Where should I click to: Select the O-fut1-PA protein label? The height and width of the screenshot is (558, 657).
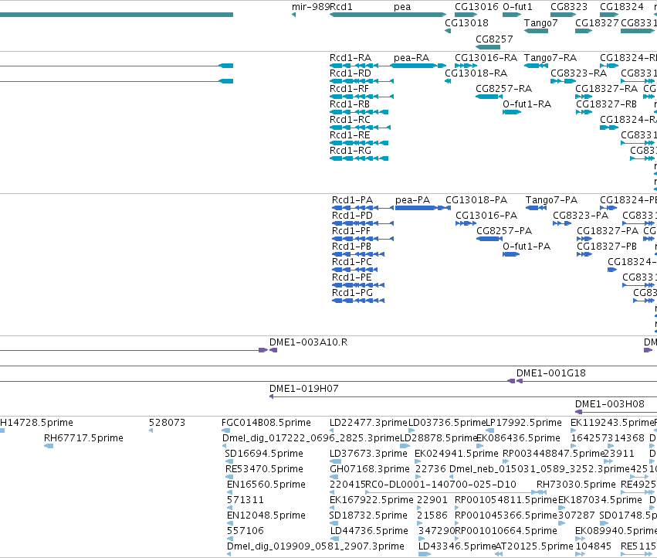pyautogui.click(x=527, y=247)
